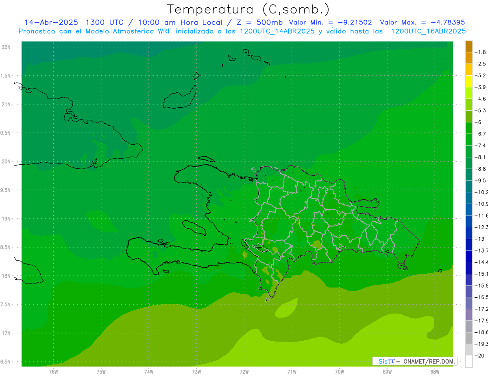Pick the white swatch below -20
Screen dimensions: 488x377
(x=469, y=362)
